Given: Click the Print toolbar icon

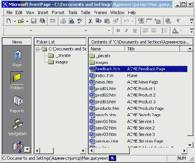Looking at the screenshot, I should [x=63, y=21].
